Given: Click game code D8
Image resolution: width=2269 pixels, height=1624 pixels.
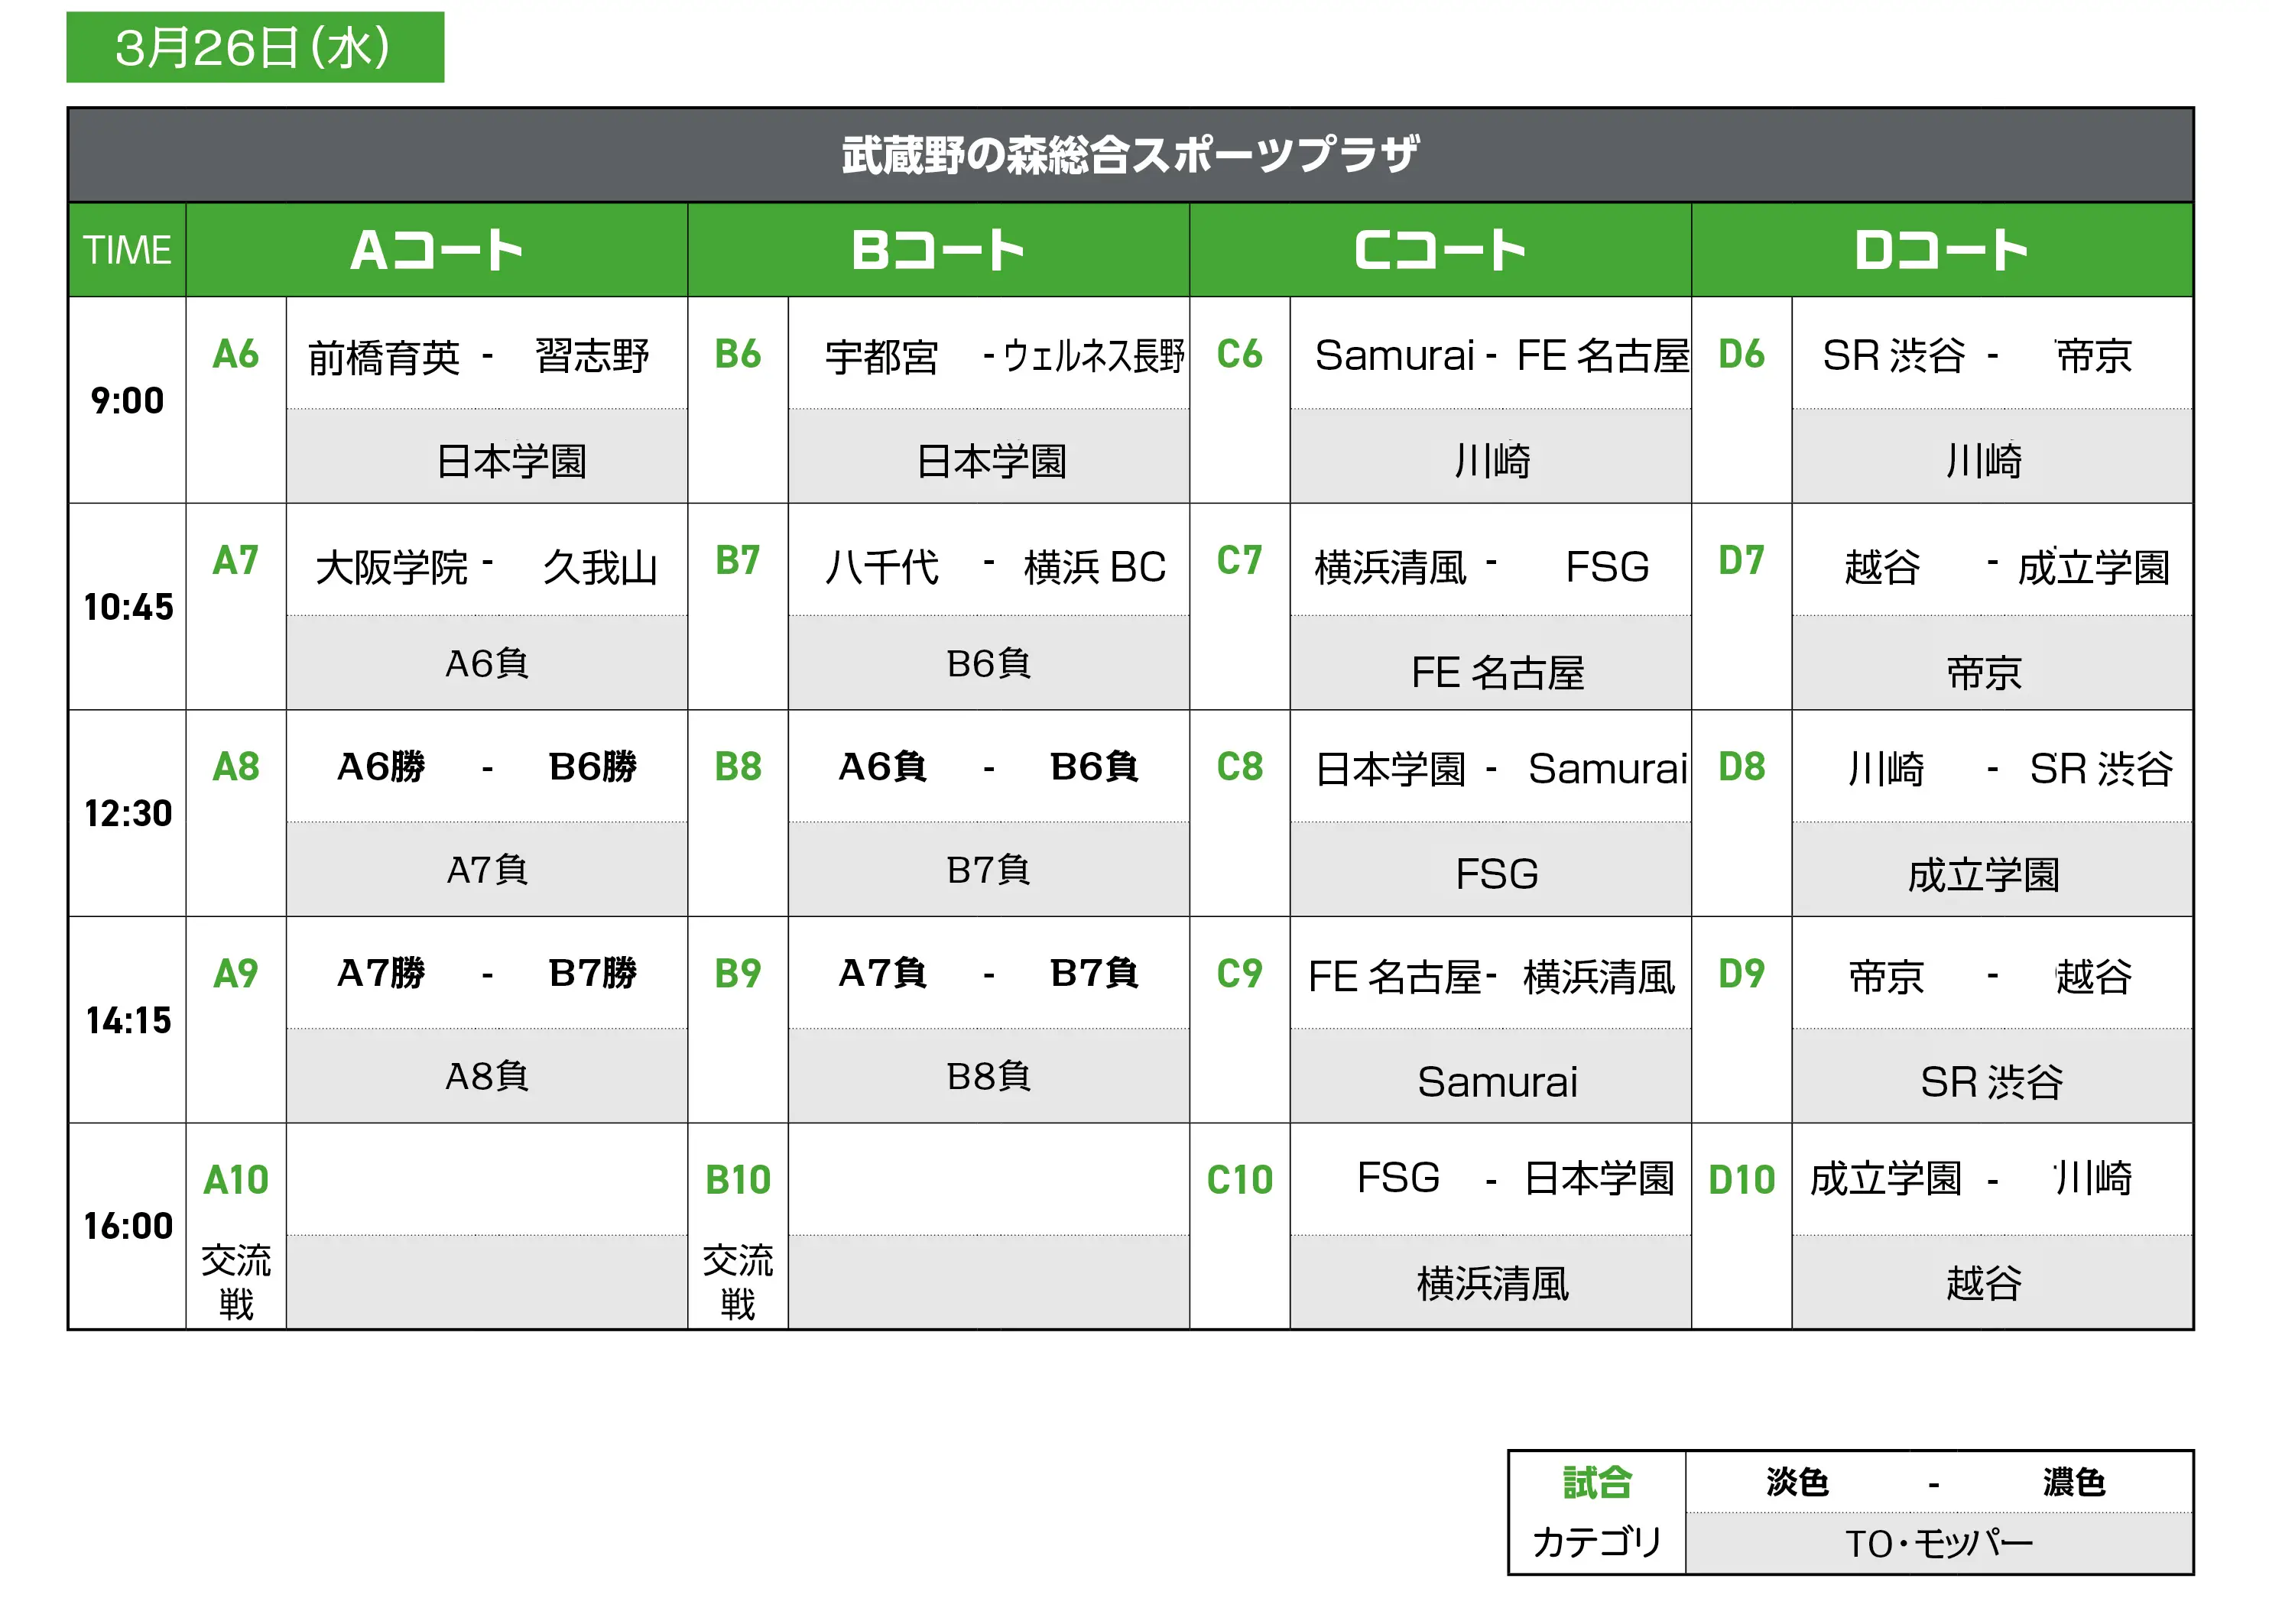Looking at the screenshot, I should click(x=1742, y=767).
